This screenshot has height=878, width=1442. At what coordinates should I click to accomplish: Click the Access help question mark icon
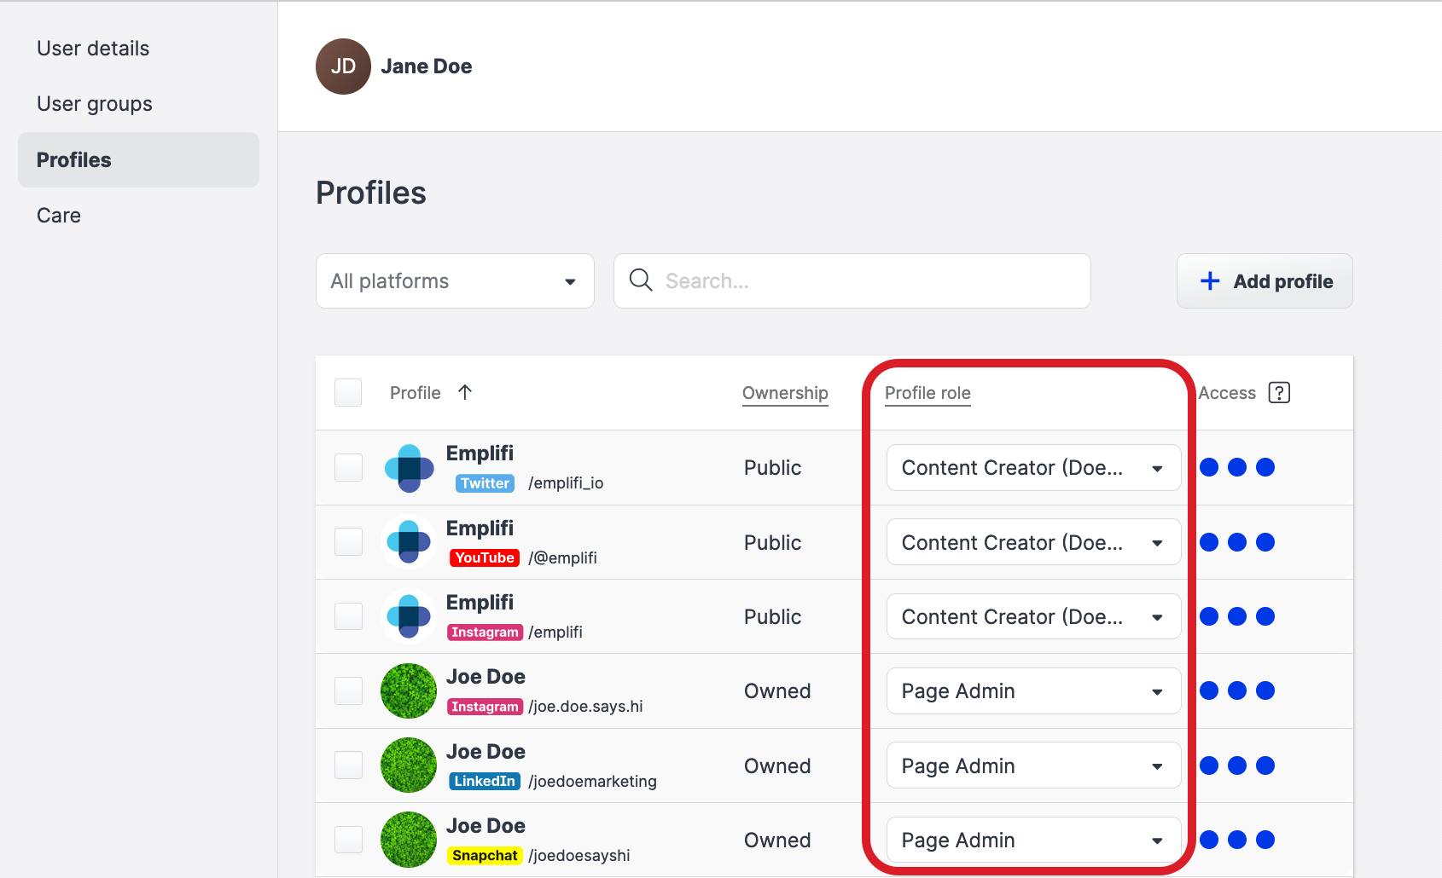pyautogui.click(x=1278, y=393)
